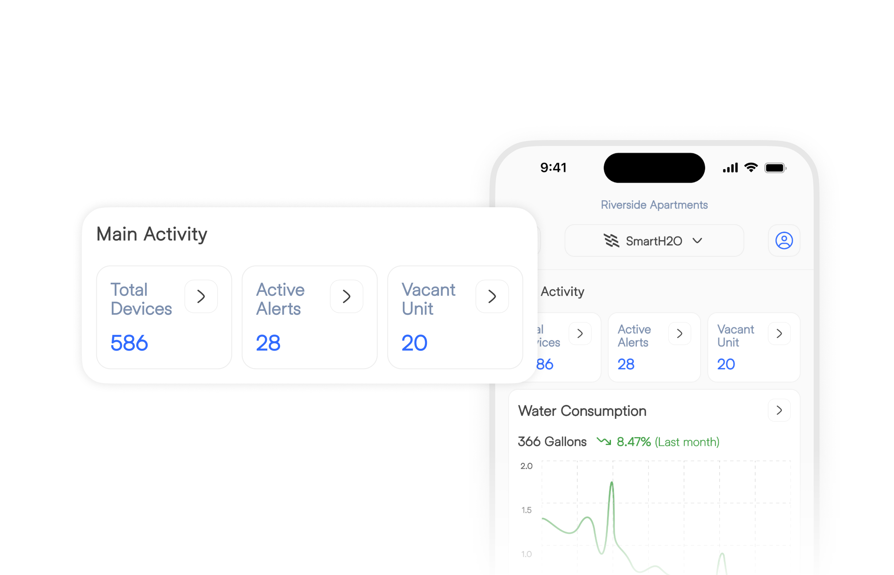Open Active Alerts arrow on phone screen
Image resolution: width=894 pixels, height=575 pixels.
(x=679, y=333)
